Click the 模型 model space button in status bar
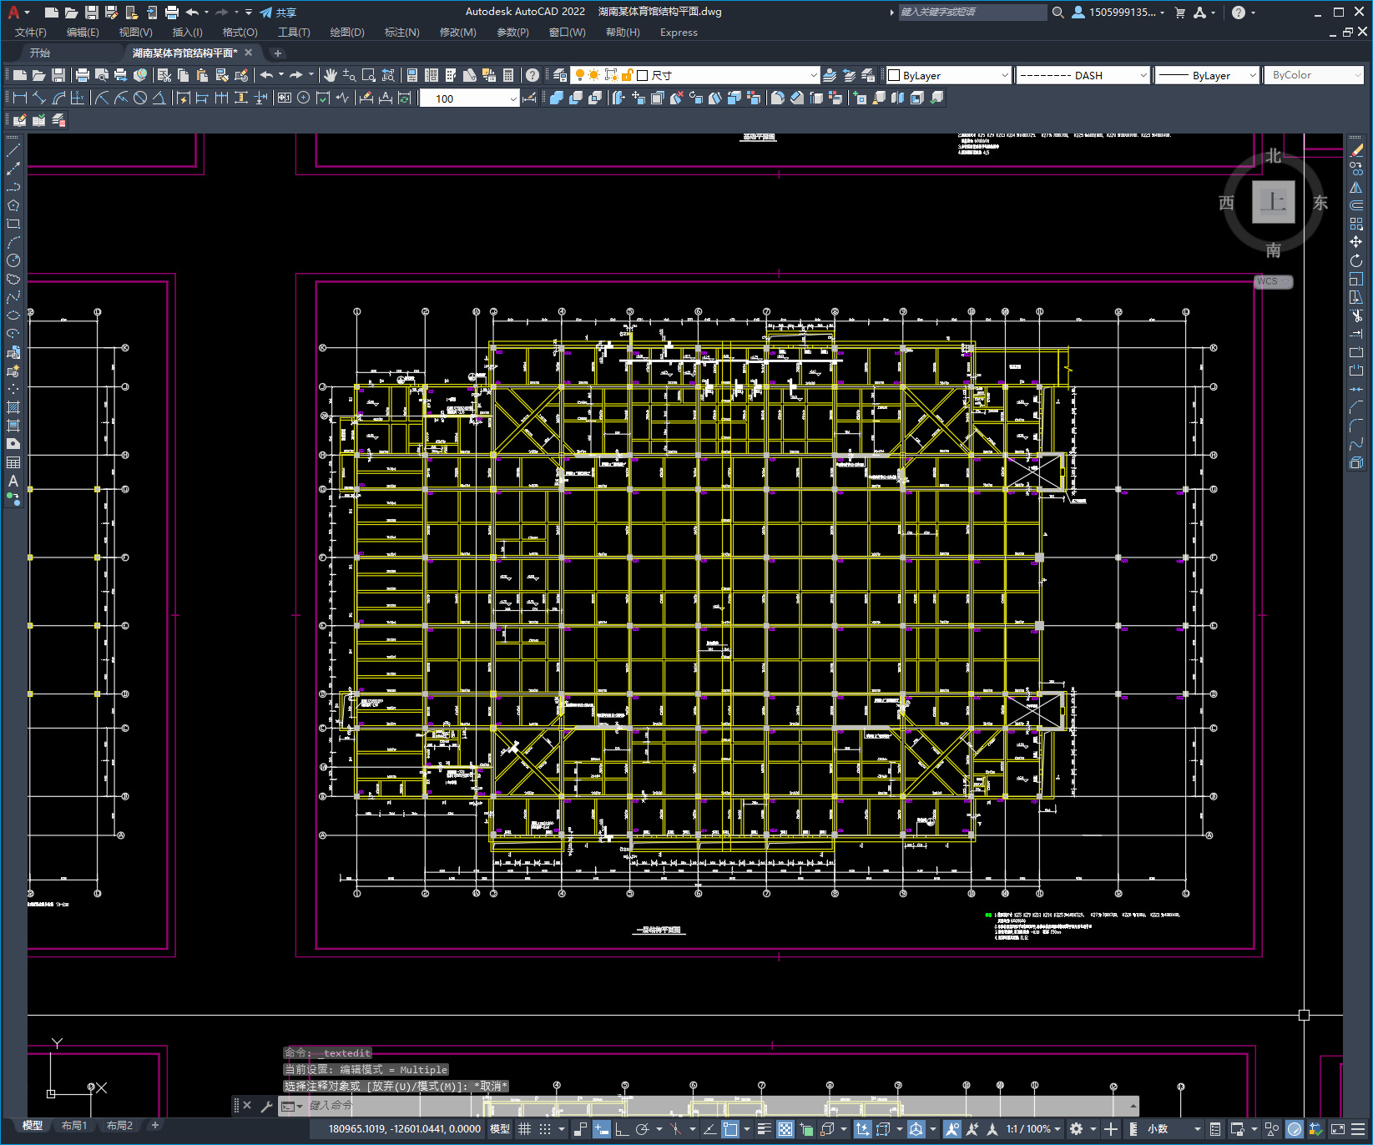The height and width of the screenshot is (1145, 1373). pos(500,1129)
